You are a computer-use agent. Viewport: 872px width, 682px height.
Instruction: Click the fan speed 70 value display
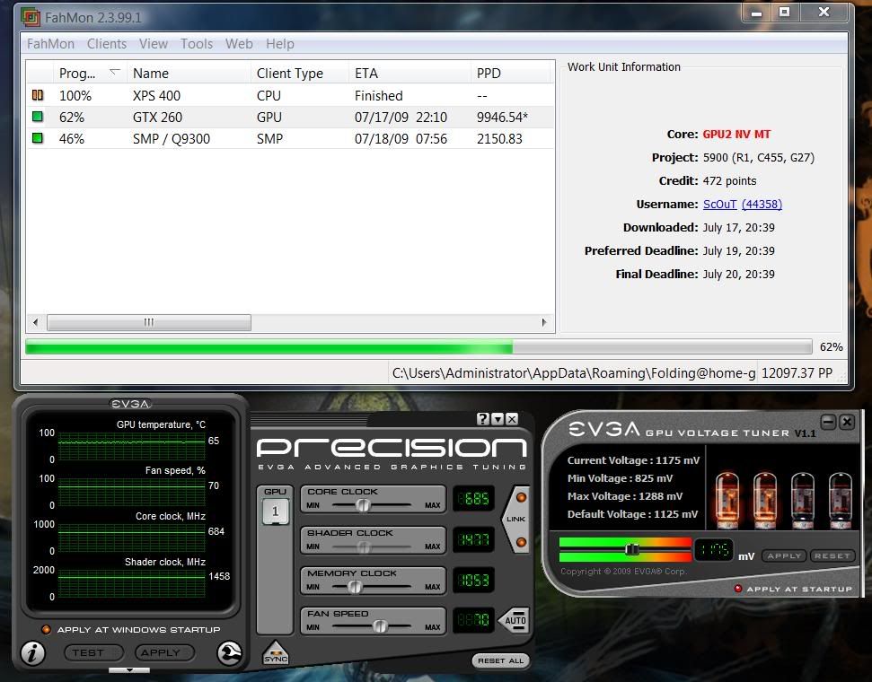473,620
